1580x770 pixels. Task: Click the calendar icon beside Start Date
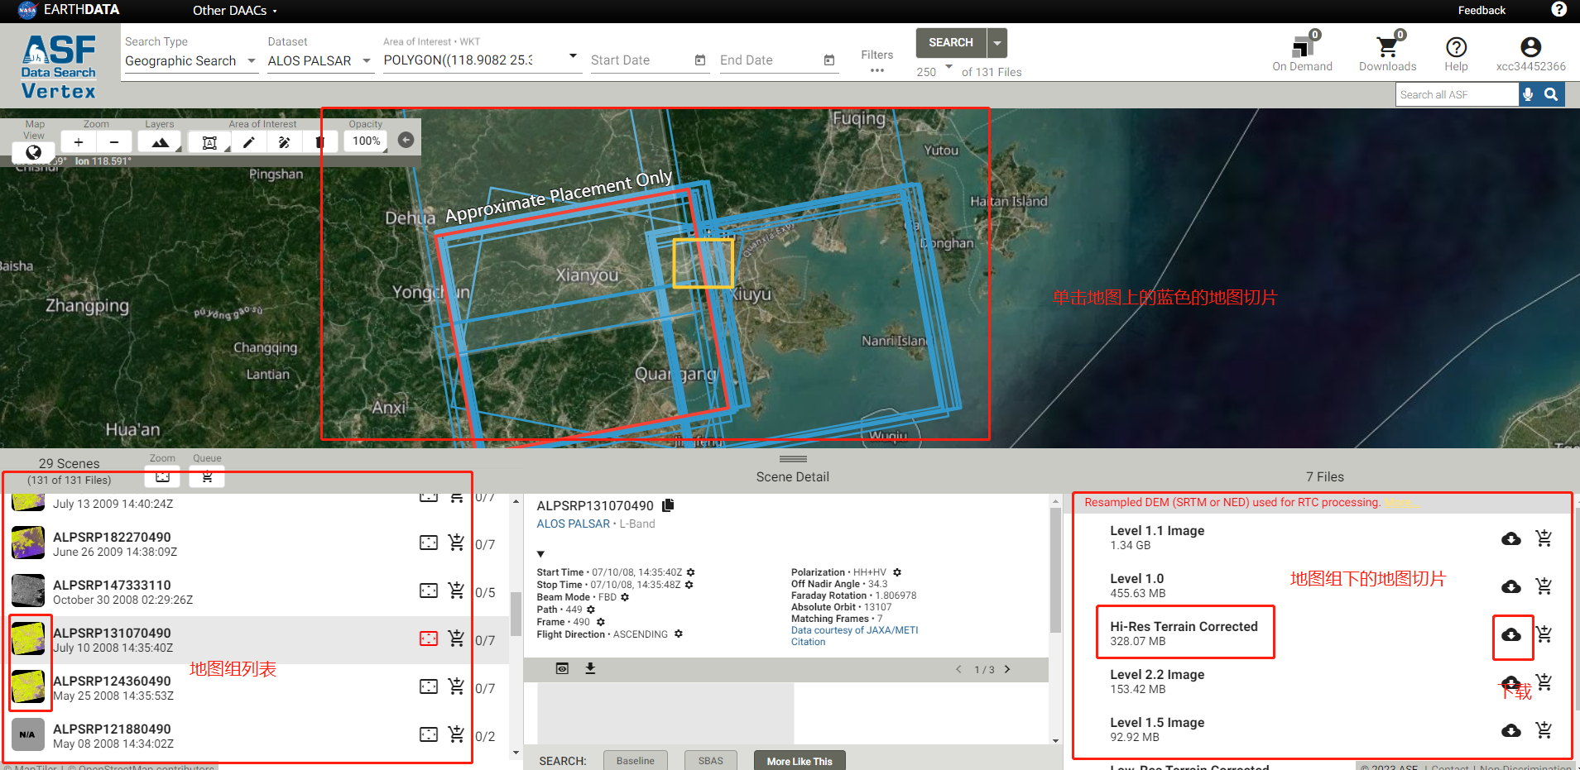tap(700, 60)
